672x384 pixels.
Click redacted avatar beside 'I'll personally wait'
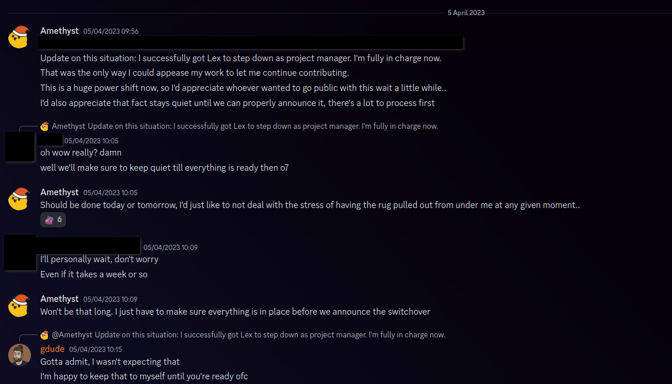(20, 253)
